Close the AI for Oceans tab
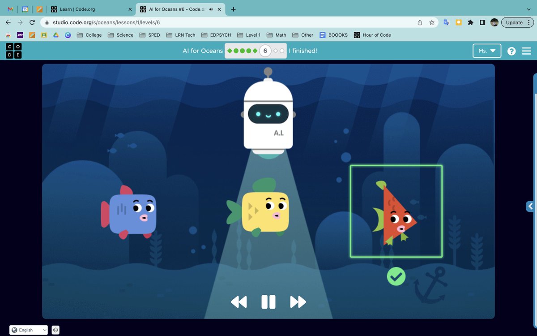Screen dimensions: 537x336 [x=219, y=9]
